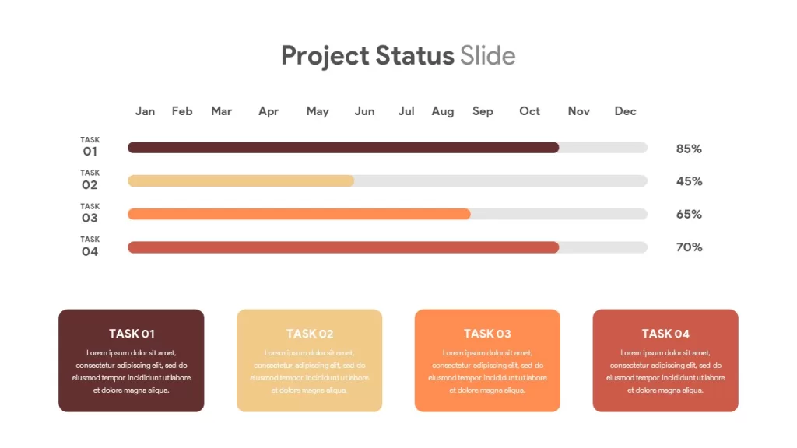This screenshot has width=797, height=448.
Task: Select the Dec month label
Action: (625, 111)
